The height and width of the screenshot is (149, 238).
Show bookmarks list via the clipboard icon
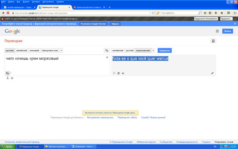210,13
